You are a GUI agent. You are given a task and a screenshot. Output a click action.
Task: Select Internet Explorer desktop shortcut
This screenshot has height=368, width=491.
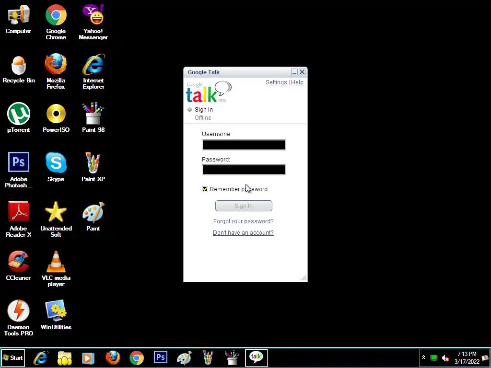[x=94, y=71]
